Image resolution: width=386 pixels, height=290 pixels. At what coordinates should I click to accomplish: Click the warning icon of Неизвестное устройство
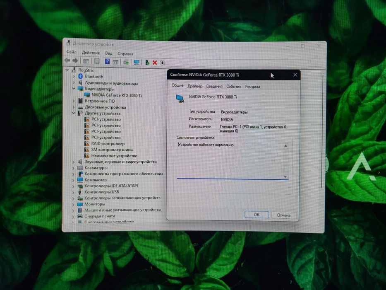click(x=87, y=156)
